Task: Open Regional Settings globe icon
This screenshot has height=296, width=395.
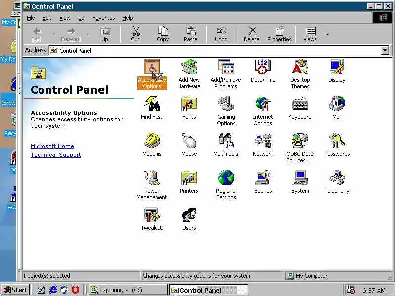Action: [226, 185]
